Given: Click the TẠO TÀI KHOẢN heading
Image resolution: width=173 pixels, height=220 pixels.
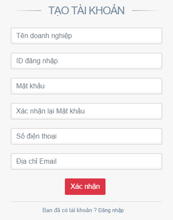Looking at the screenshot, I should [86, 11].
